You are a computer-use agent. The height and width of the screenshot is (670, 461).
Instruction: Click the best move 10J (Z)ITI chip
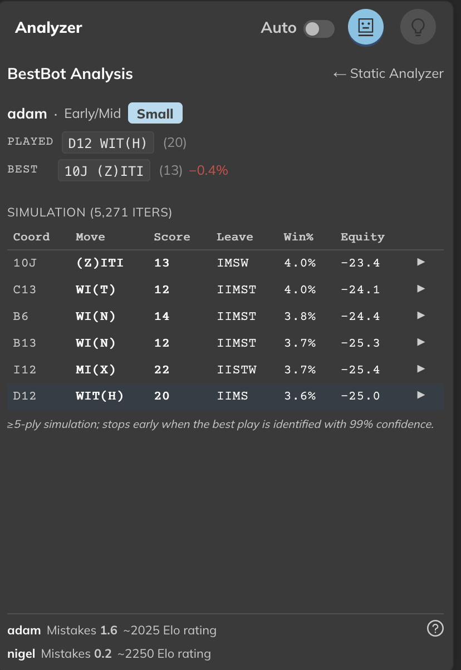coord(104,171)
